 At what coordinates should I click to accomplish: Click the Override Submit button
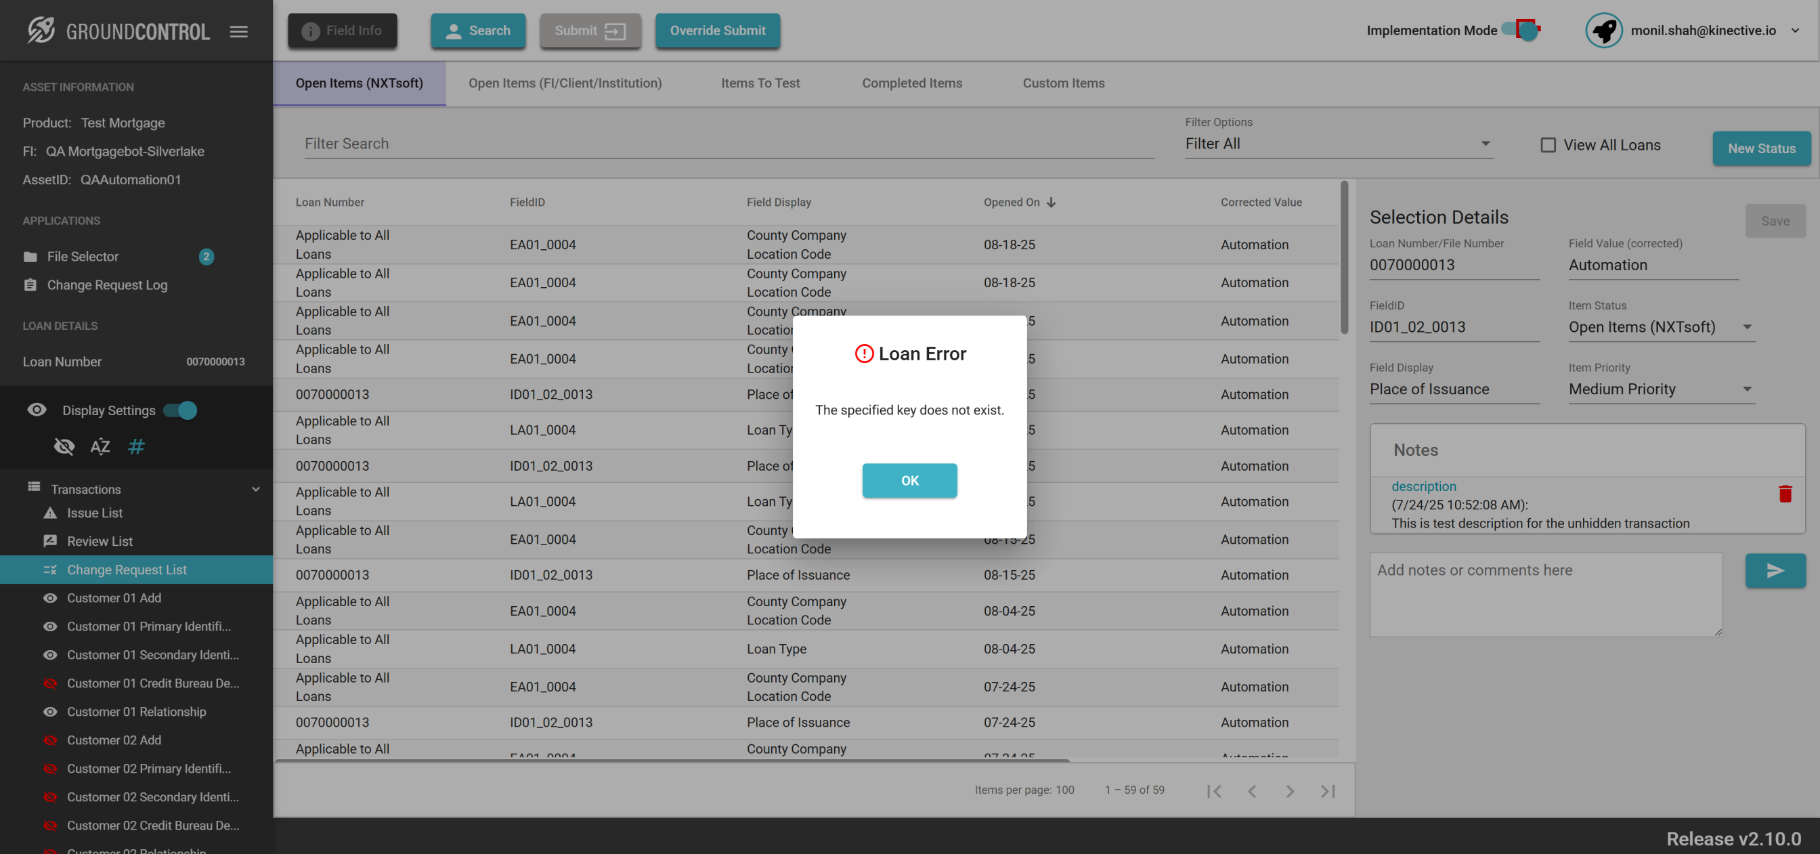[717, 31]
